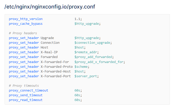Click the Connection header name

(x=50, y=43)
